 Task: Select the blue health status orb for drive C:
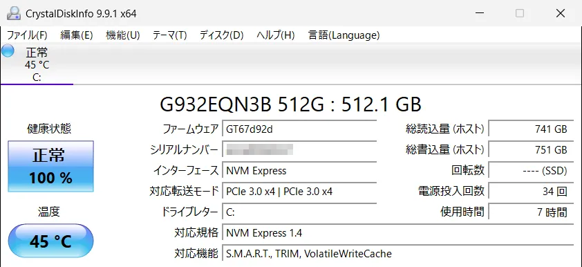point(8,51)
